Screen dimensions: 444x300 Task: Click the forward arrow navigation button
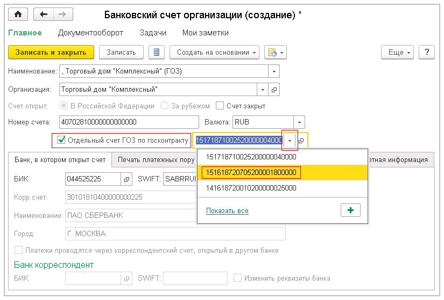tap(62, 15)
